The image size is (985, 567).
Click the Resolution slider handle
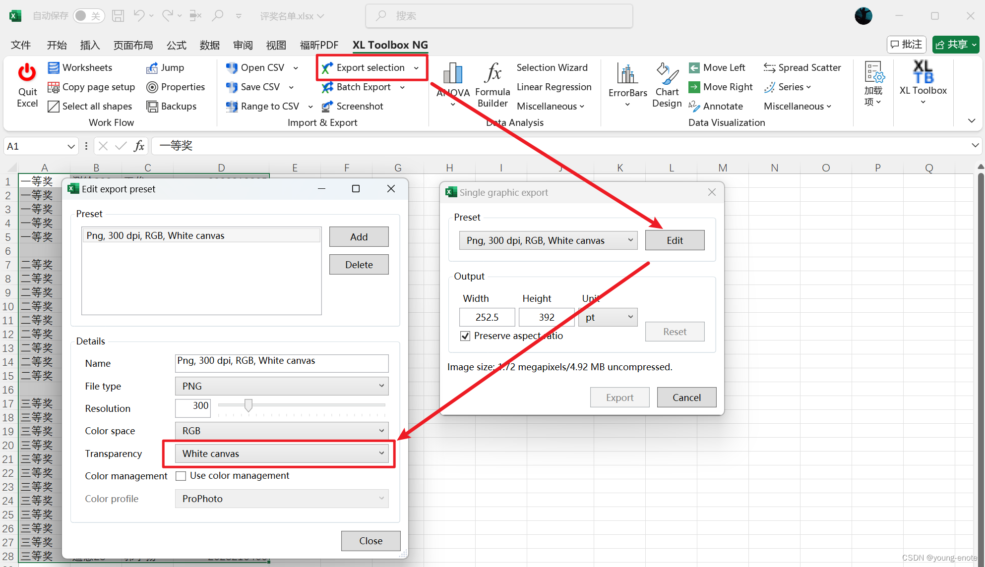[248, 405]
